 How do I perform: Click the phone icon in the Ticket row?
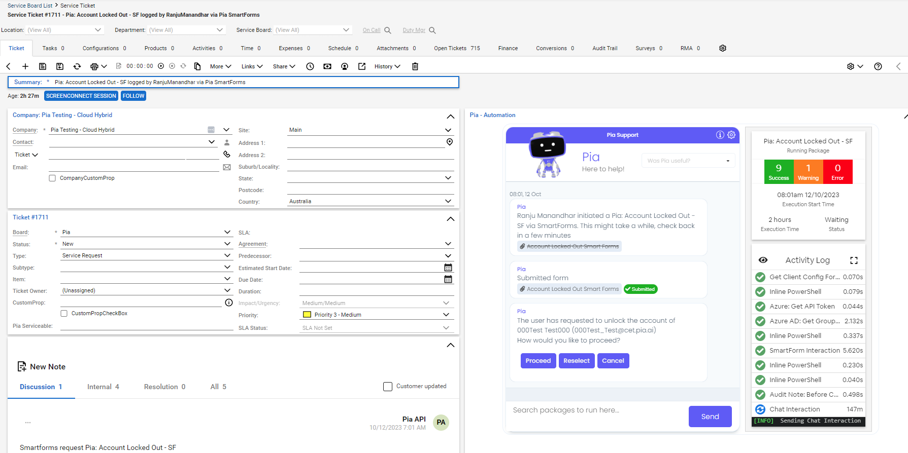pyautogui.click(x=227, y=154)
